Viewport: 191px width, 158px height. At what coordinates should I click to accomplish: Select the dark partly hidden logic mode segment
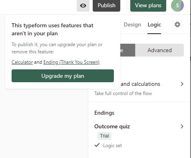coord(127,50)
